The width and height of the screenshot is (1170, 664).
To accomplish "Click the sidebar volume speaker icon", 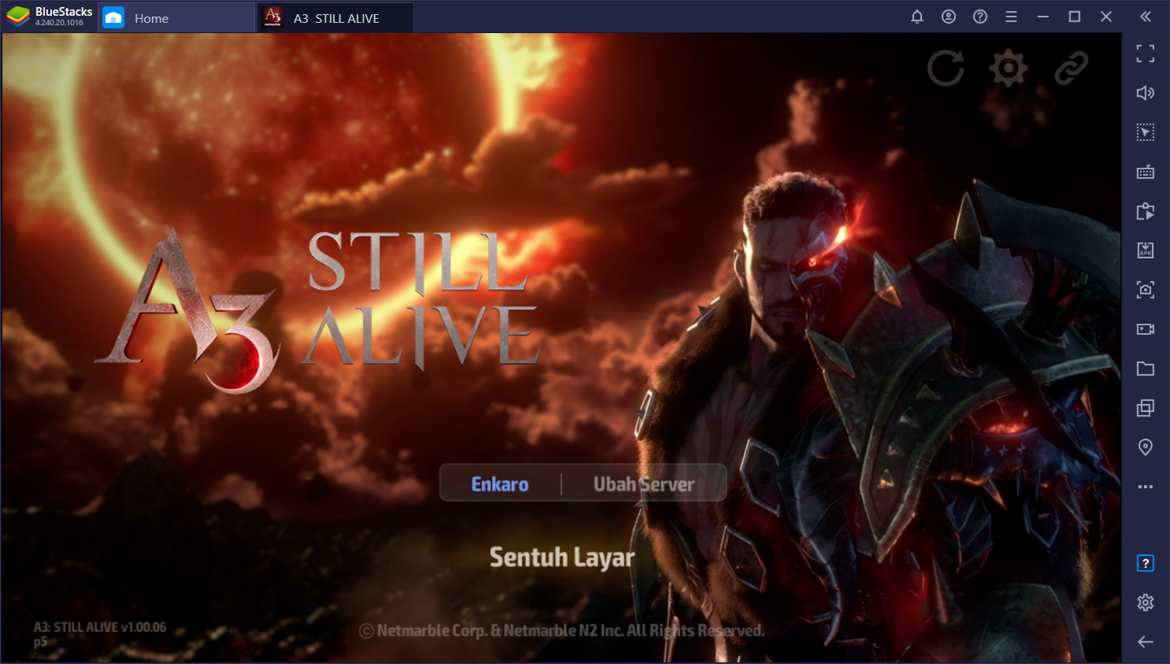I will tap(1146, 93).
